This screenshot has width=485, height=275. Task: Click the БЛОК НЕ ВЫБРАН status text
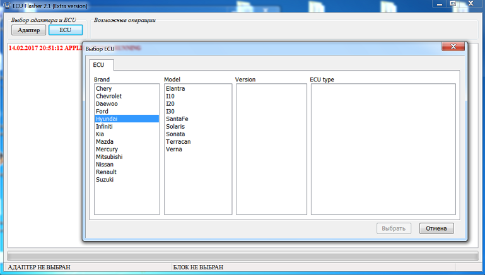pyautogui.click(x=198, y=267)
